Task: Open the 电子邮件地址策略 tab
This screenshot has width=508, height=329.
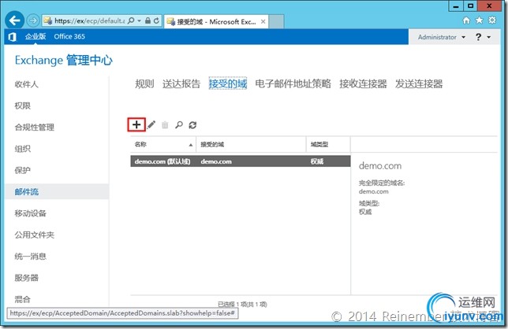Action: (x=293, y=84)
